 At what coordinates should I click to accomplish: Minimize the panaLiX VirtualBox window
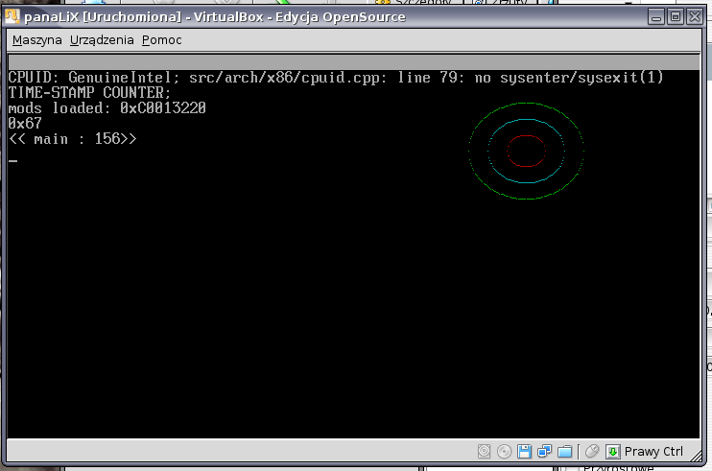click(655, 16)
